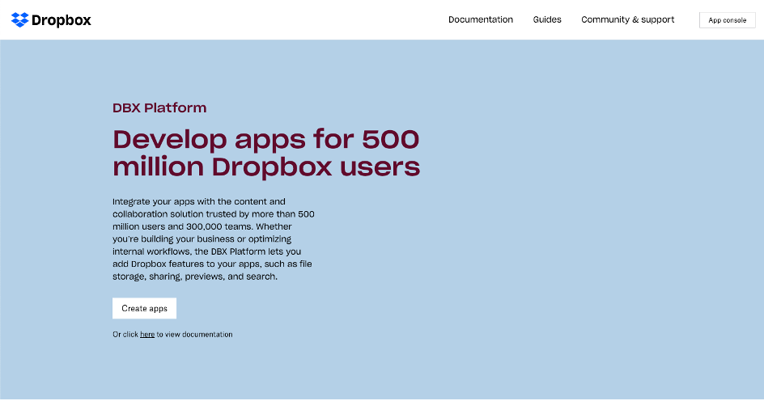
Task: Click the 'Develop apps for 500' headline line
Action: pyautogui.click(x=266, y=139)
